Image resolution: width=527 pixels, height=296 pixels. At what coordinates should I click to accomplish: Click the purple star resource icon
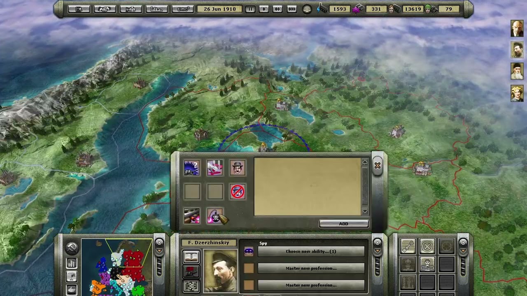(357, 9)
